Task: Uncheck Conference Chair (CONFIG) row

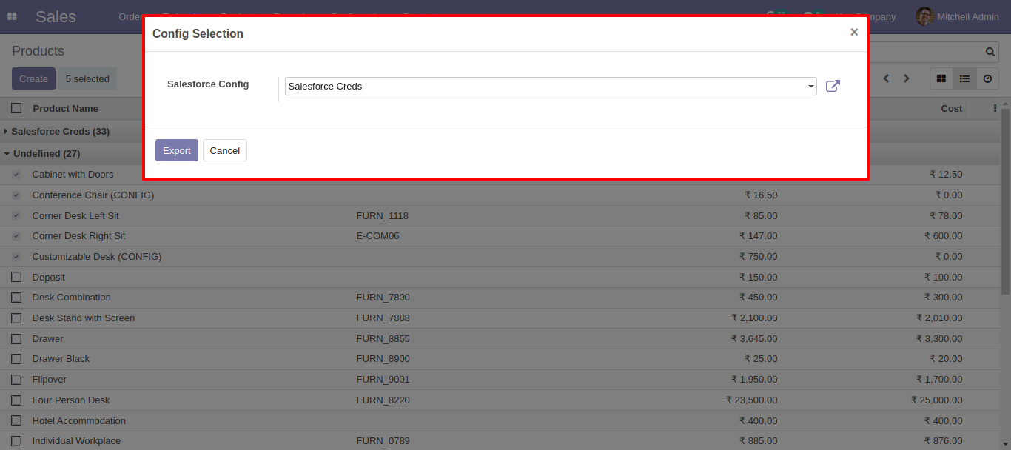Action: 16,195
